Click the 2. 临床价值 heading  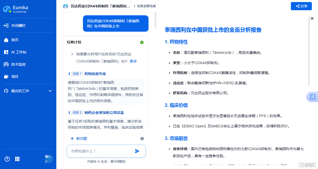176,105
